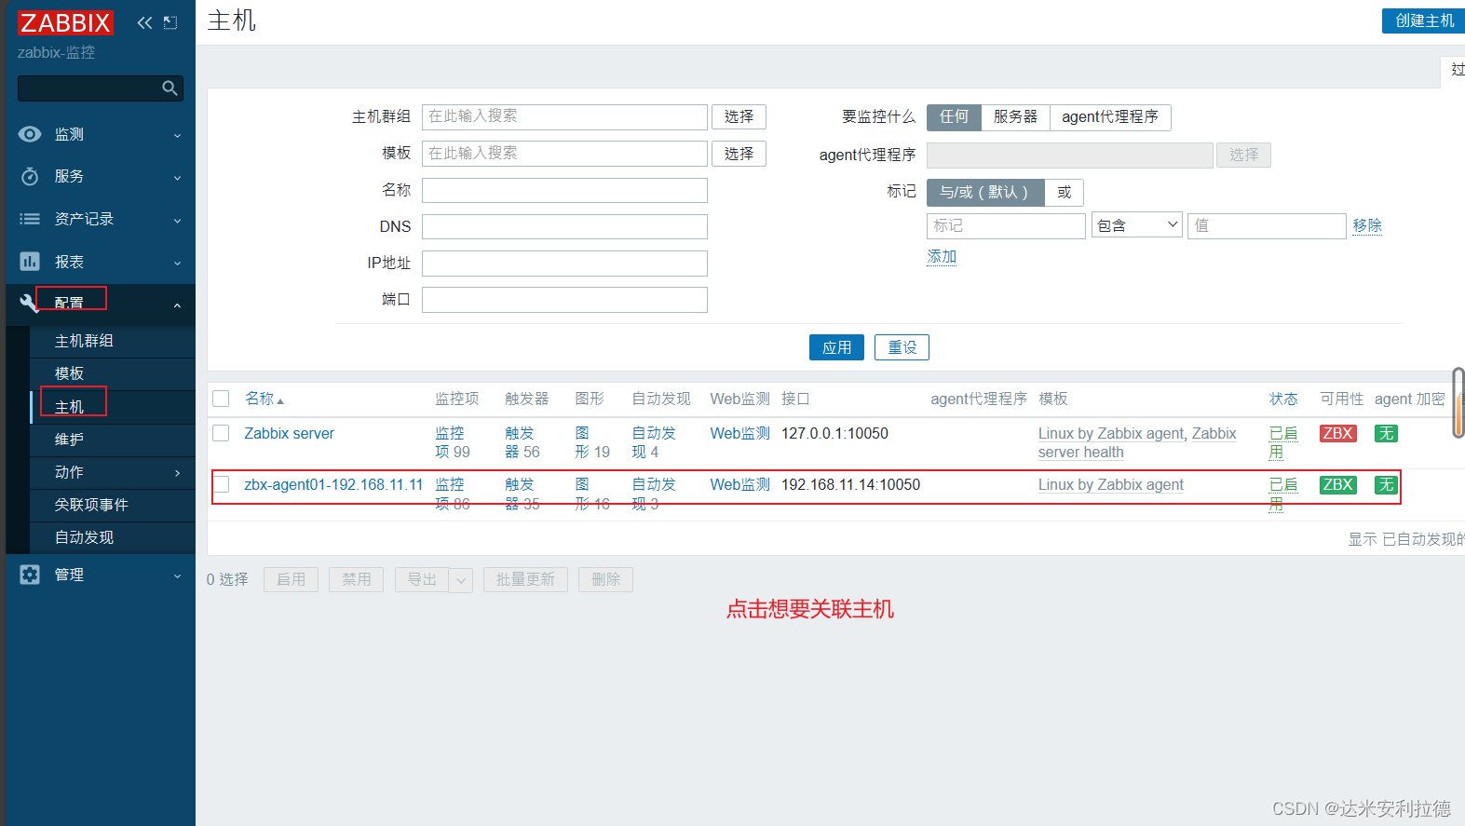Open 模板 in the sidebar
Viewport: 1465px width, 826px height.
[69, 373]
